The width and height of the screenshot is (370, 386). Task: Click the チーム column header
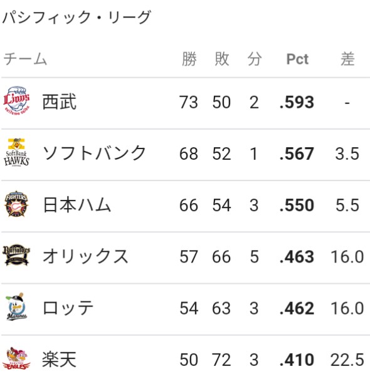(25, 59)
